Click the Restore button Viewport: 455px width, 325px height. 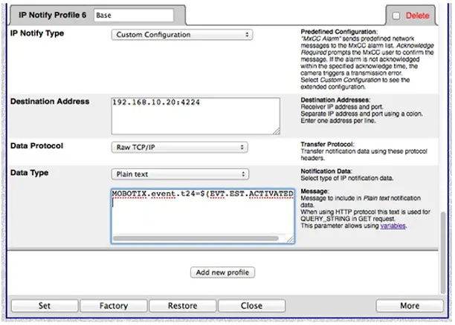click(182, 306)
